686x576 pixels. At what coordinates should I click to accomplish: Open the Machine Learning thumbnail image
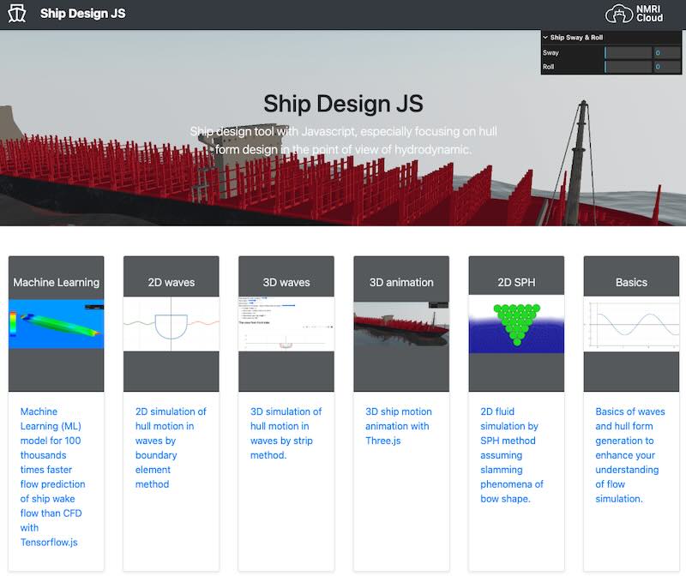coord(56,324)
